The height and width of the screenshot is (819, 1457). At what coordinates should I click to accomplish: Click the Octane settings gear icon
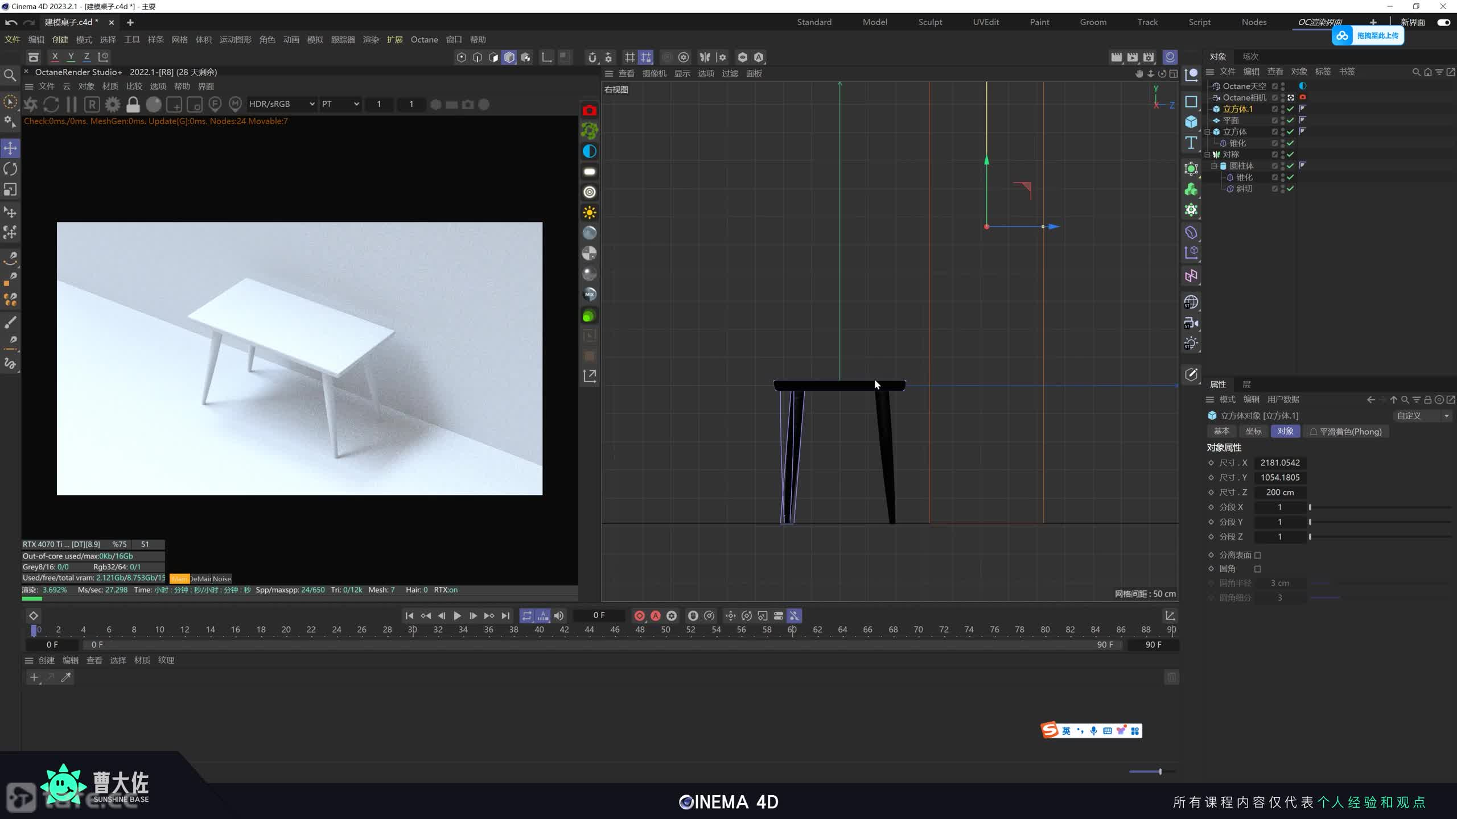(113, 105)
